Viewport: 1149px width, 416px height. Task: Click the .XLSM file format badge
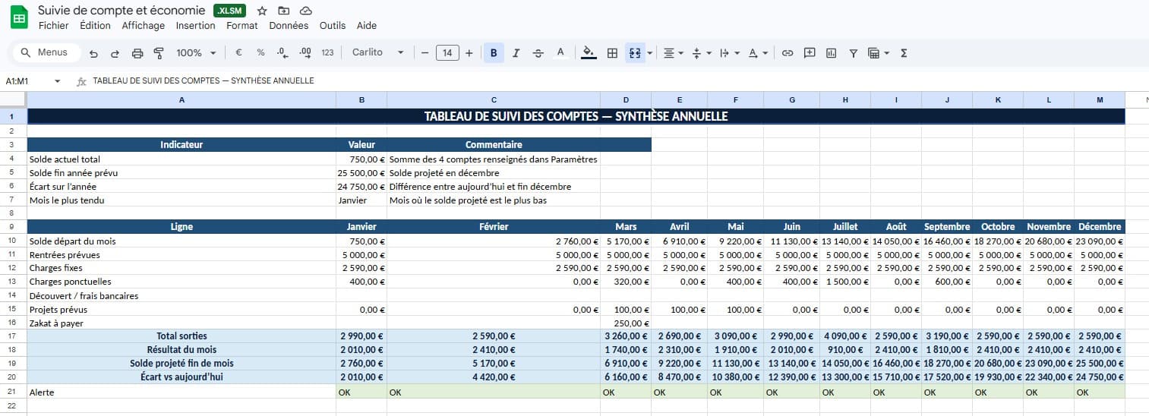230,11
